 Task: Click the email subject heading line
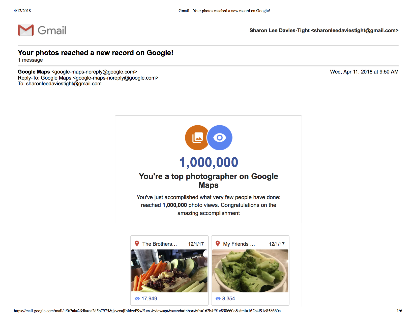click(x=95, y=53)
